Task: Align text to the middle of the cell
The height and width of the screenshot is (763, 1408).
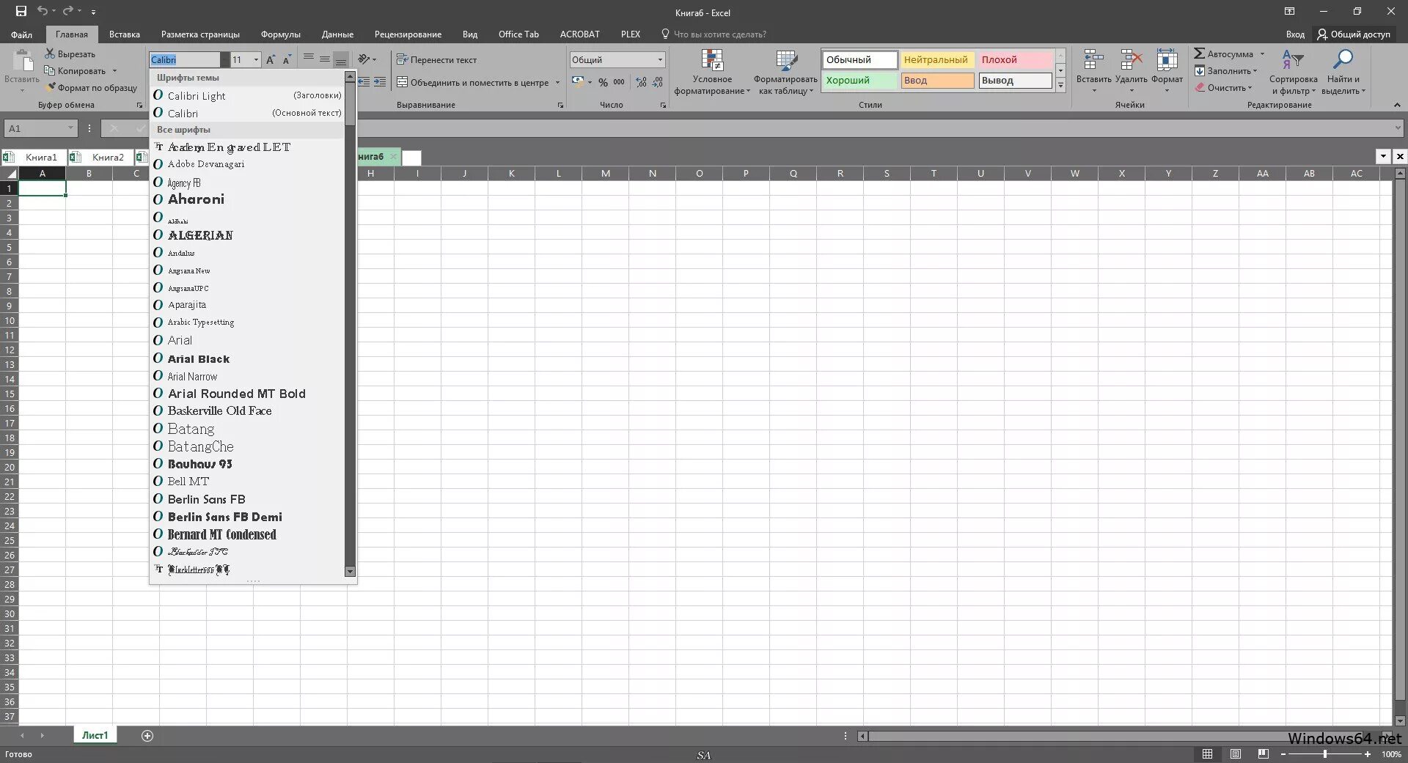Action: pos(324,59)
